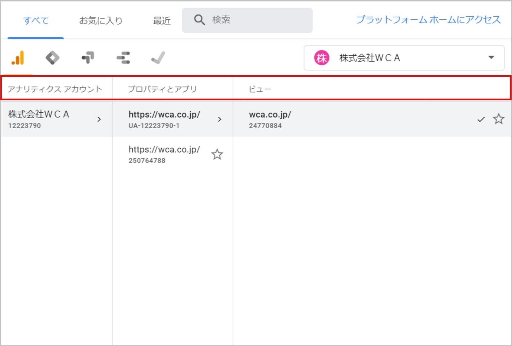Open the 株式会社WCA organization dropdown
Image resolution: width=512 pixels, height=346 pixels.
coord(404,58)
